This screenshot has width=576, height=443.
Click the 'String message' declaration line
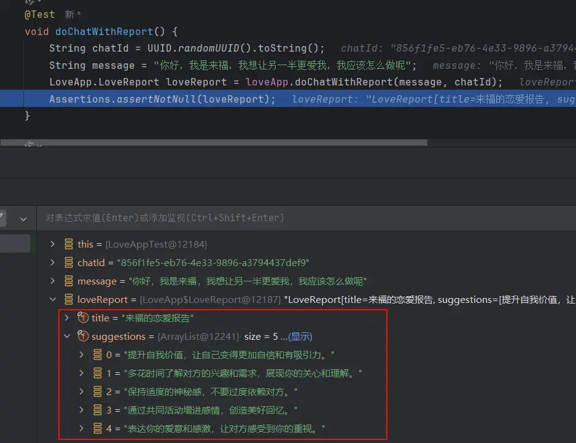(233, 66)
